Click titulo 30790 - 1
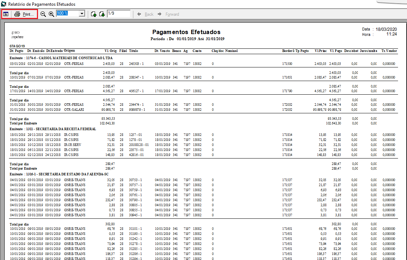This screenshot has height=260, width=407. coord(135,200)
